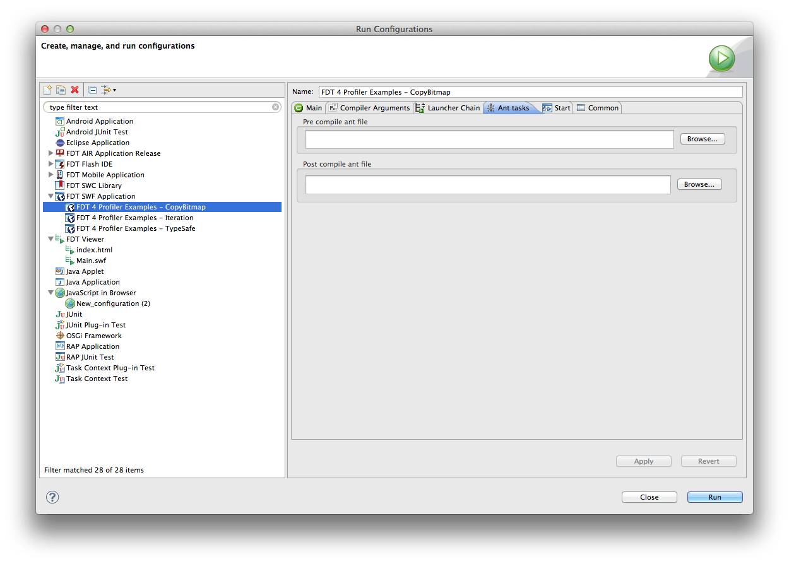The height and width of the screenshot is (564, 789).
Task: Run the CopyBitmap configuration
Action: (x=714, y=496)
